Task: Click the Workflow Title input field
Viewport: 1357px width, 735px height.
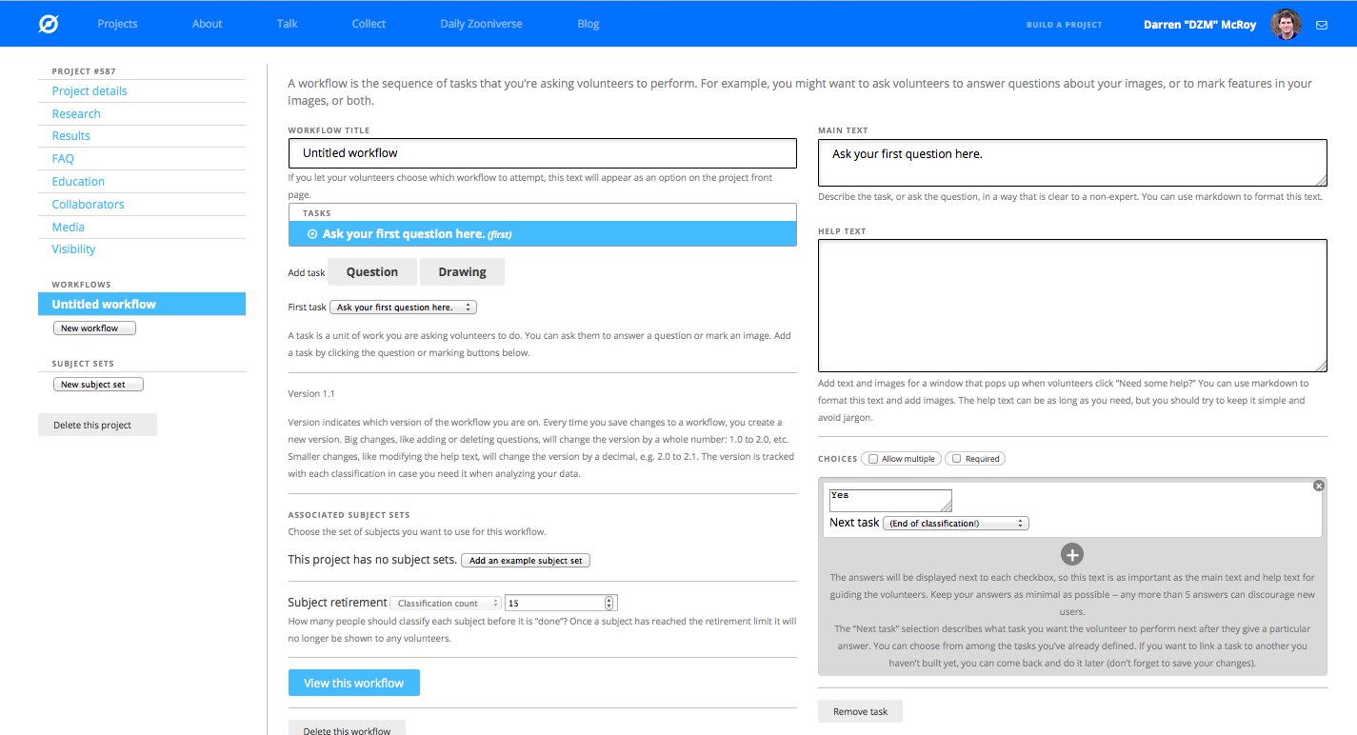Action: pyautogui.click(x=542, y=153)
